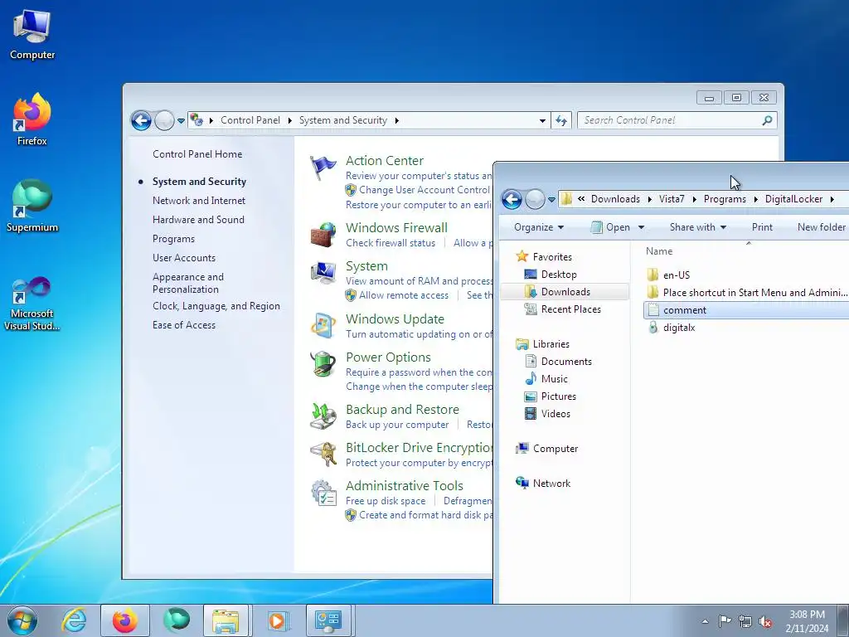Sort files by the Name column header

659,251
